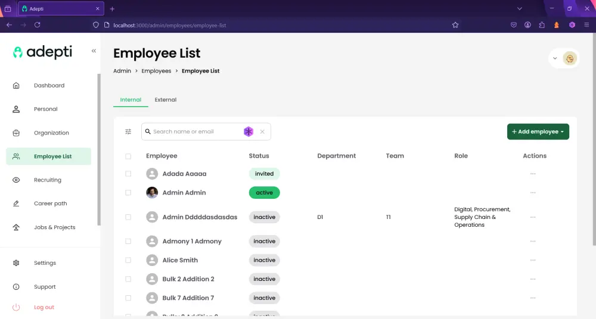Click the invited status badge
Image resolution: width=596 pixels, height=319 pixels.
pos(264,174)
